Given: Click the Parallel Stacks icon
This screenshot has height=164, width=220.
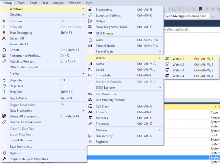Looking at the screenshot, I should (x=90, y=46).
